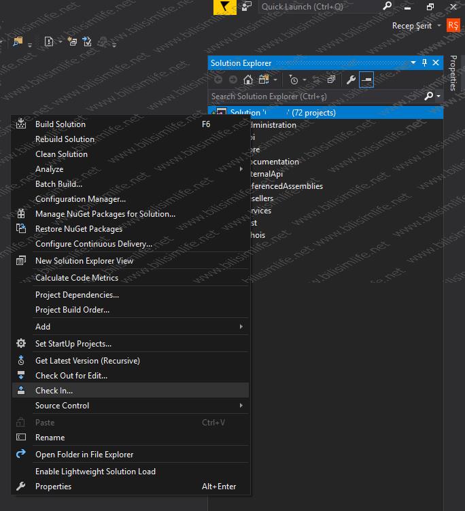Image resolution: width=465 pixels, height=511 pixels.
Task: Open Properties wrench in Solution Explorer toolbar
Action: [x=351, y=80]
